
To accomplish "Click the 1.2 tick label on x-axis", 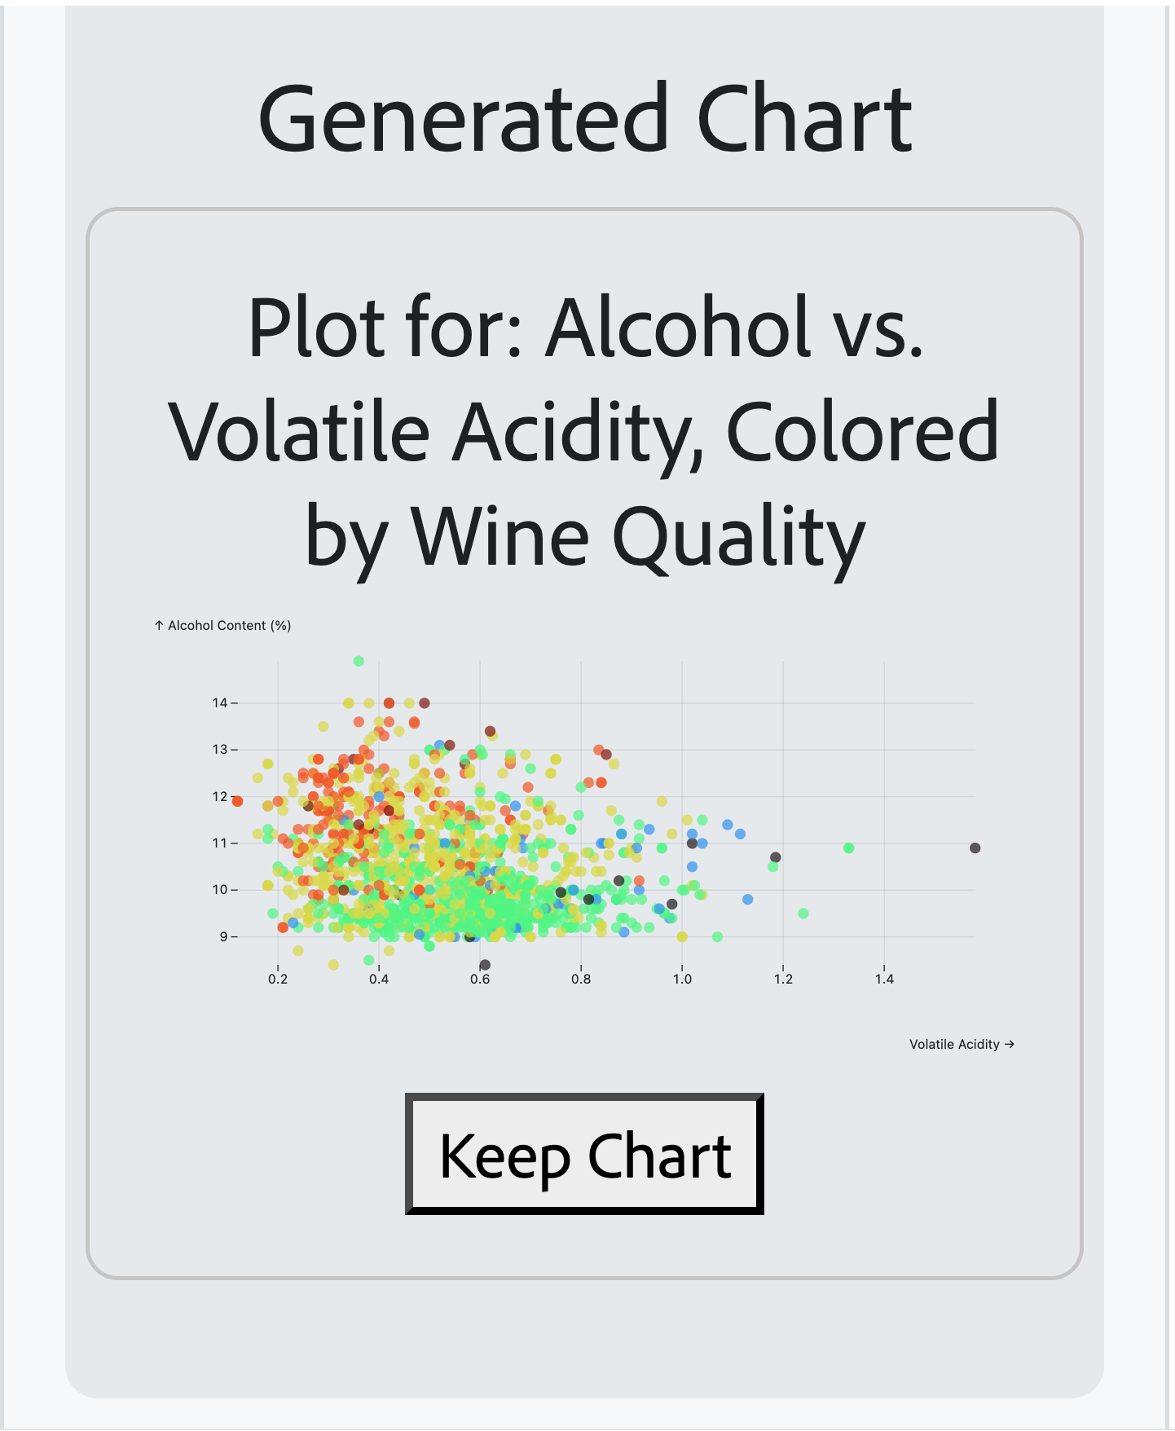I will tap(783, 979).
